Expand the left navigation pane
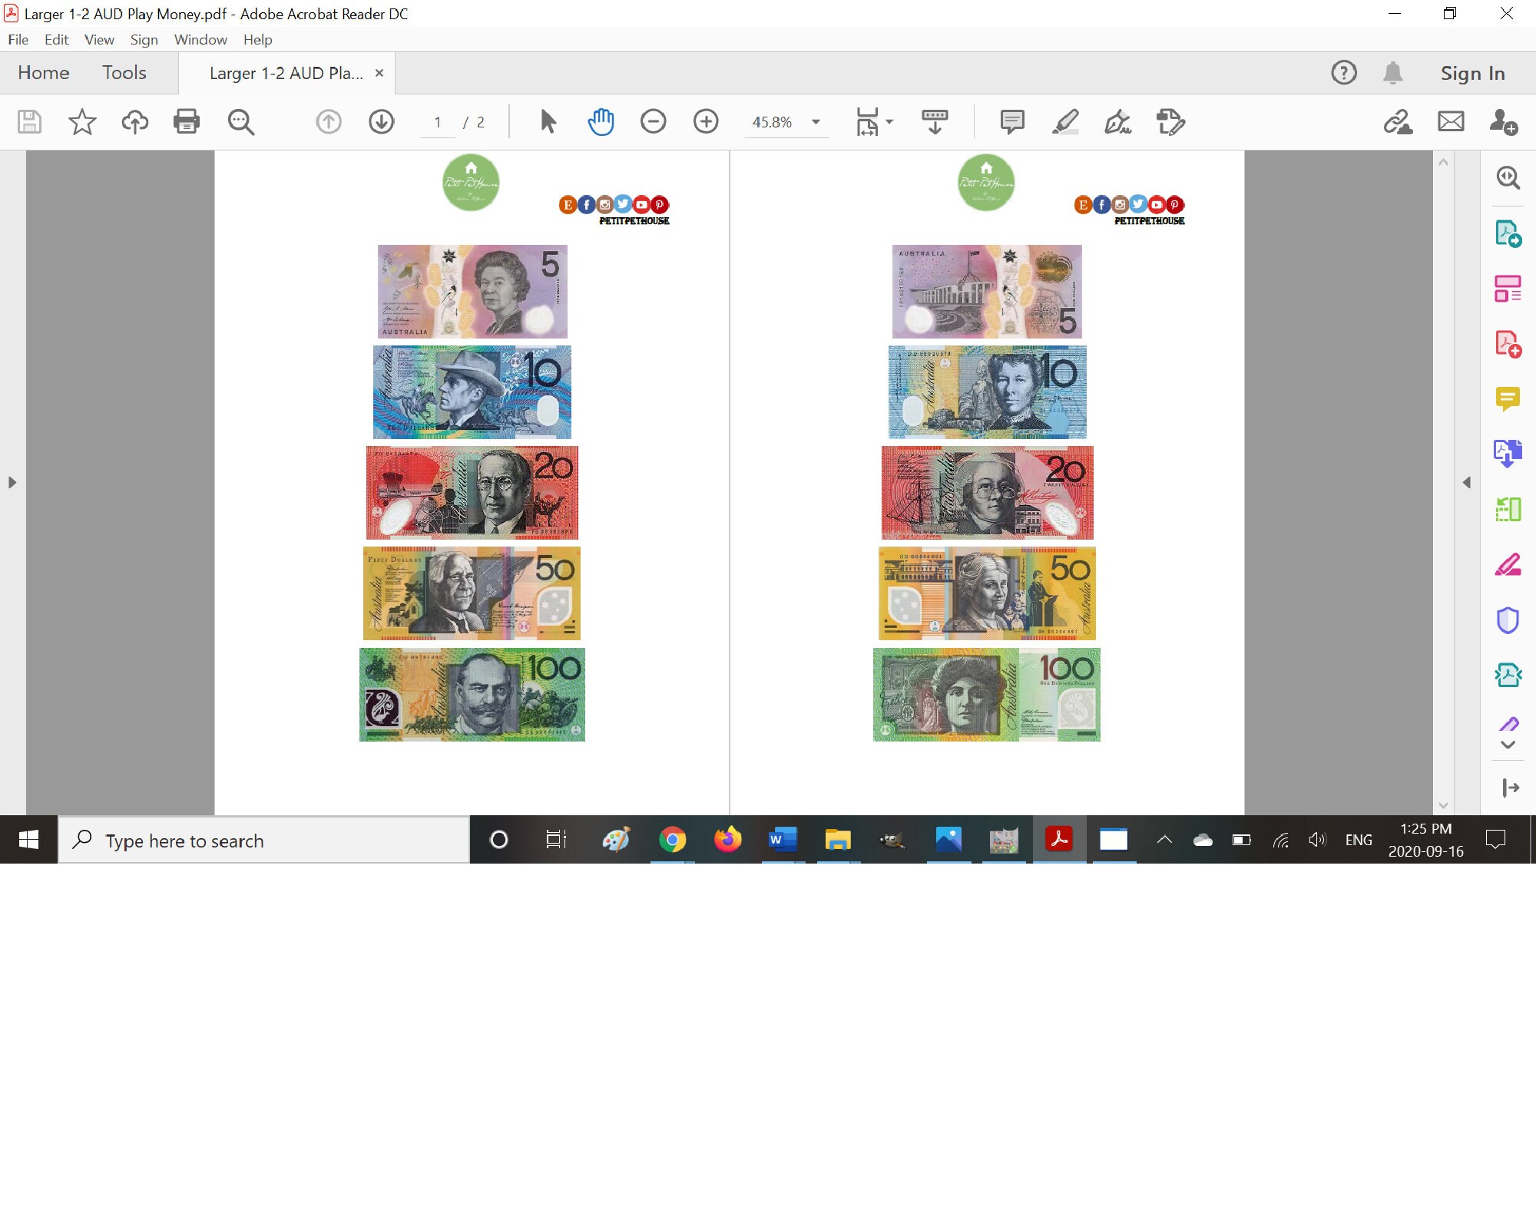This screenshot has width=1536, height=1219. pyautogui.click(x=12, y=482)
